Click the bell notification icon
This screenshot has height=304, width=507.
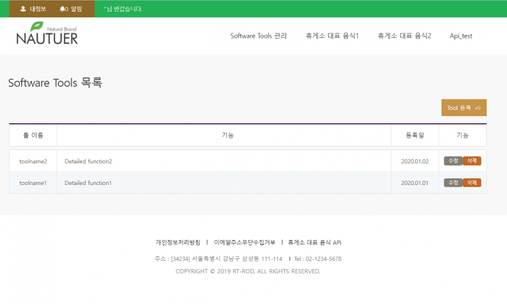click(62, 9)
